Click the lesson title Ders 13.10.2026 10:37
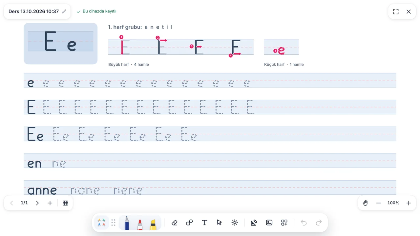The height and width of the screenshot is (236, 420). [33, 11]
